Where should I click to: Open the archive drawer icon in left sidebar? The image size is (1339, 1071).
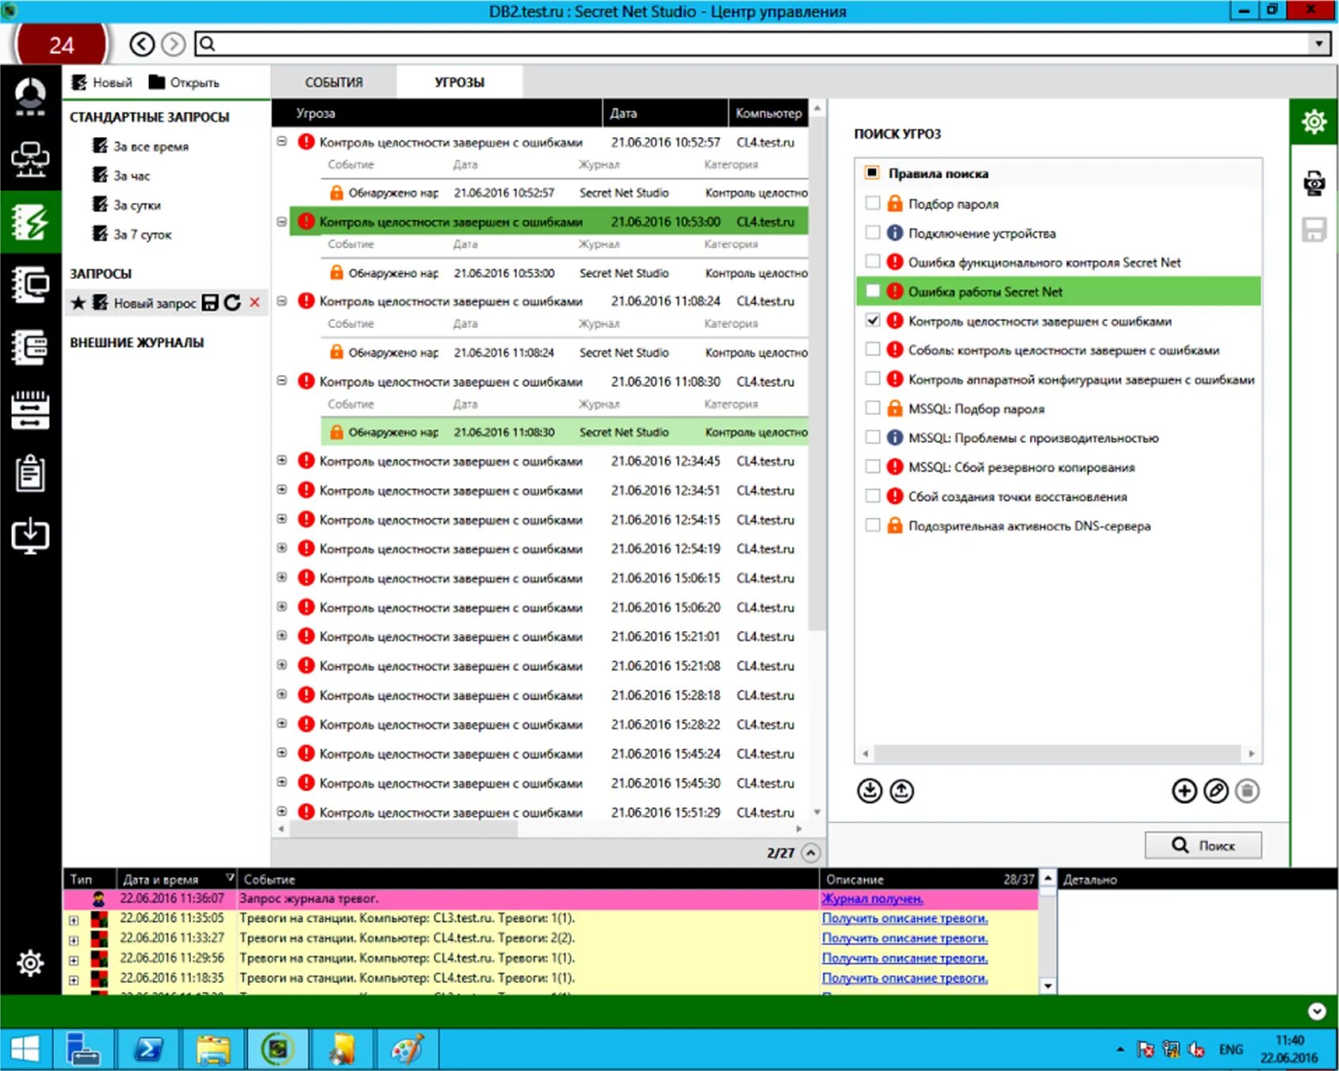click(30, 410)
